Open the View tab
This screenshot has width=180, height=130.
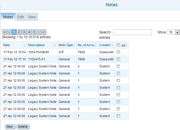tap(32, 17)
